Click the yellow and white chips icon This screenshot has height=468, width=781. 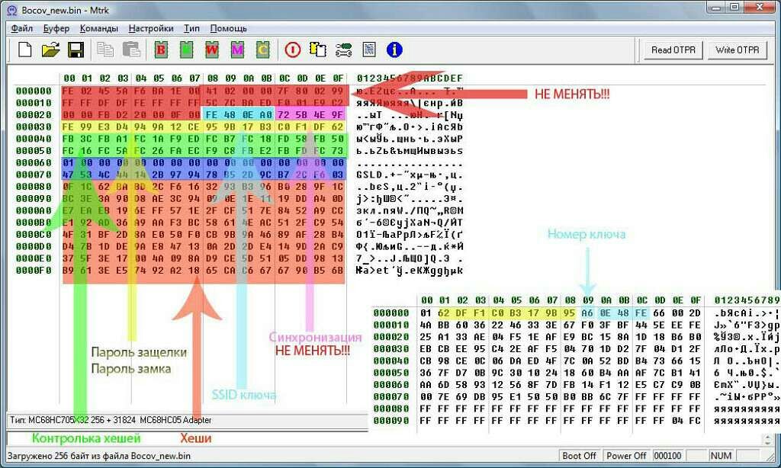click(x=318, y=50)
